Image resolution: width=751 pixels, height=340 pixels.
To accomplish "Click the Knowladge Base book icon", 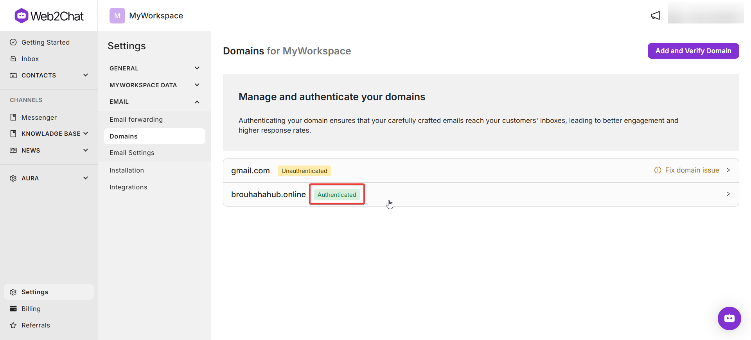I will point(13,134).
